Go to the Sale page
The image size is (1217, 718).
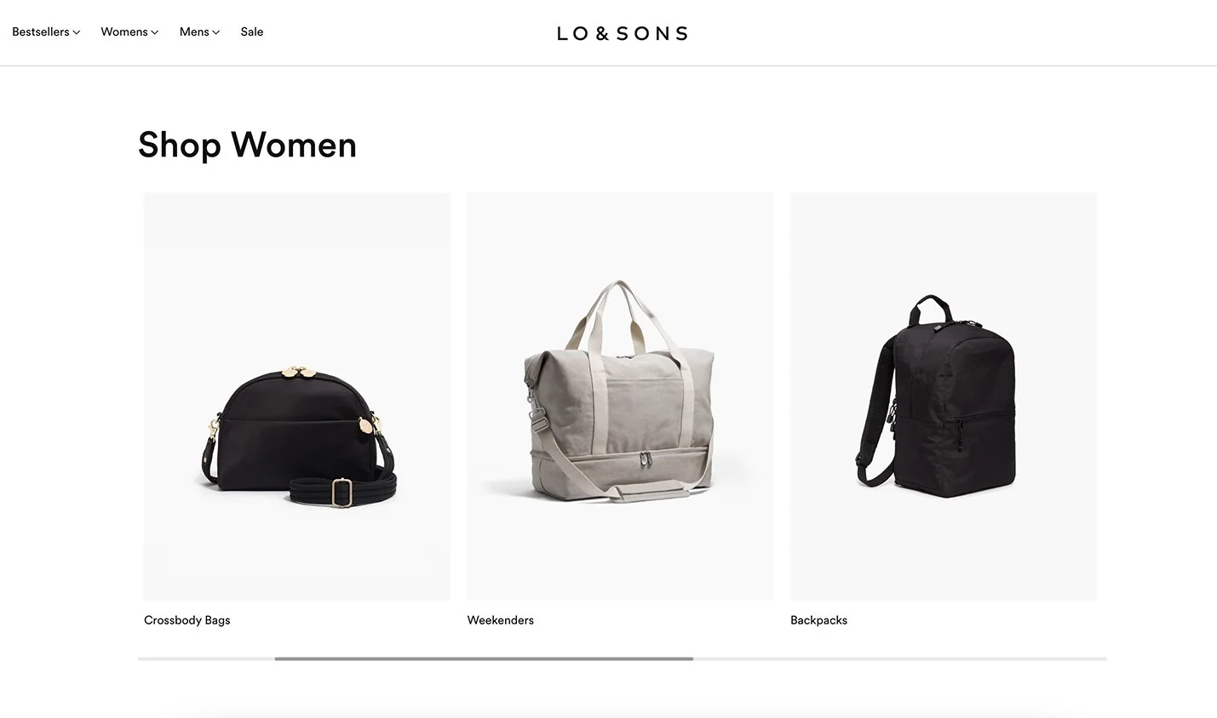pyautogui.click(x=252, y=31)
